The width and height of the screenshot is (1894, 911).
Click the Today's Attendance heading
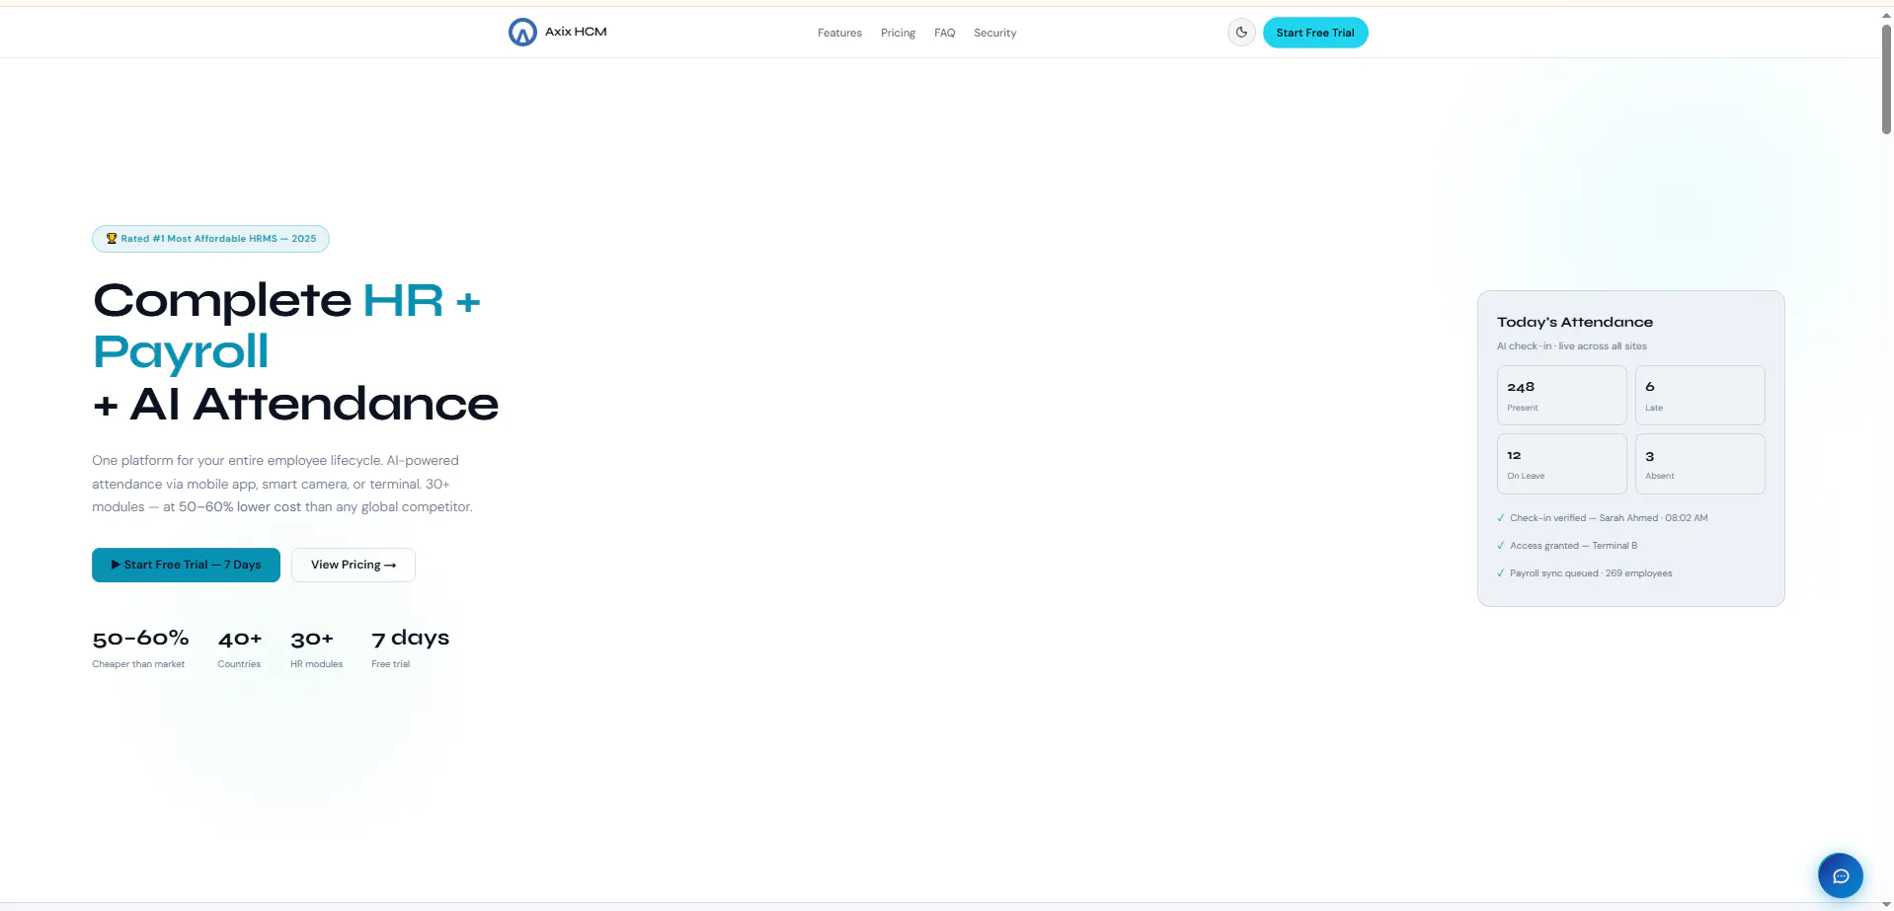point(1575,322)
